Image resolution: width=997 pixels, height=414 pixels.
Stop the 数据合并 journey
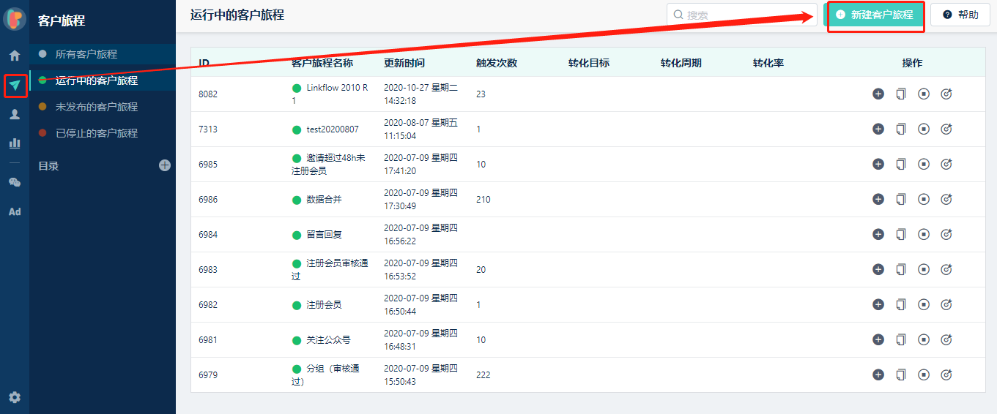pyautogui.click(x=924, y=199)
